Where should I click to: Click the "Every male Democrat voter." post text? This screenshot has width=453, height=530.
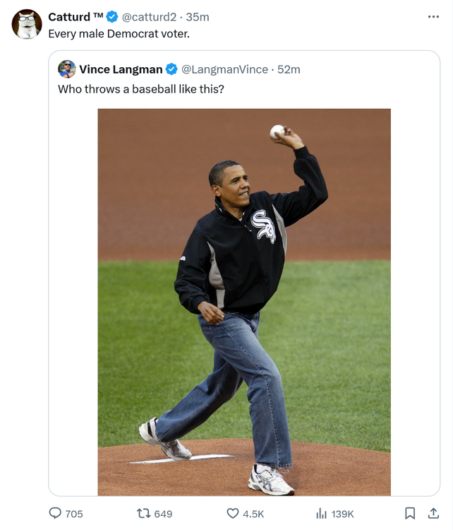(x=119, y=34)
